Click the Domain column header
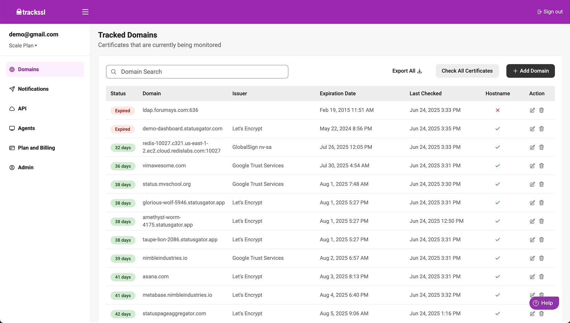 pyautogui.click(x=152, y=93)
